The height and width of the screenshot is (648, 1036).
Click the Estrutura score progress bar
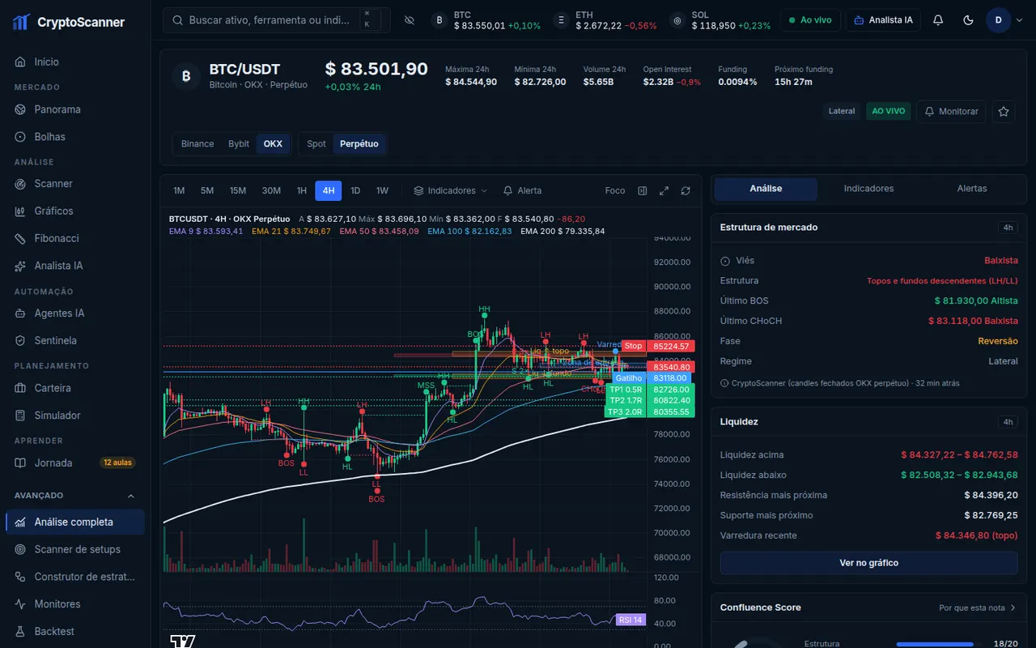point(936,644)
